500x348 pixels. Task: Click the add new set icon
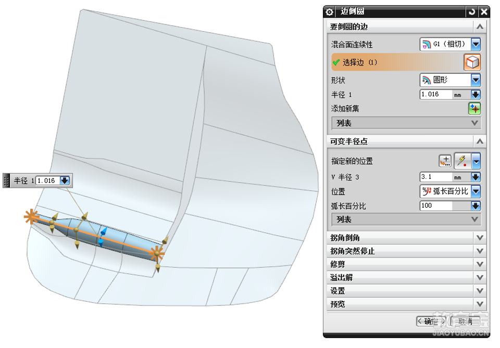tap(474, 109)
